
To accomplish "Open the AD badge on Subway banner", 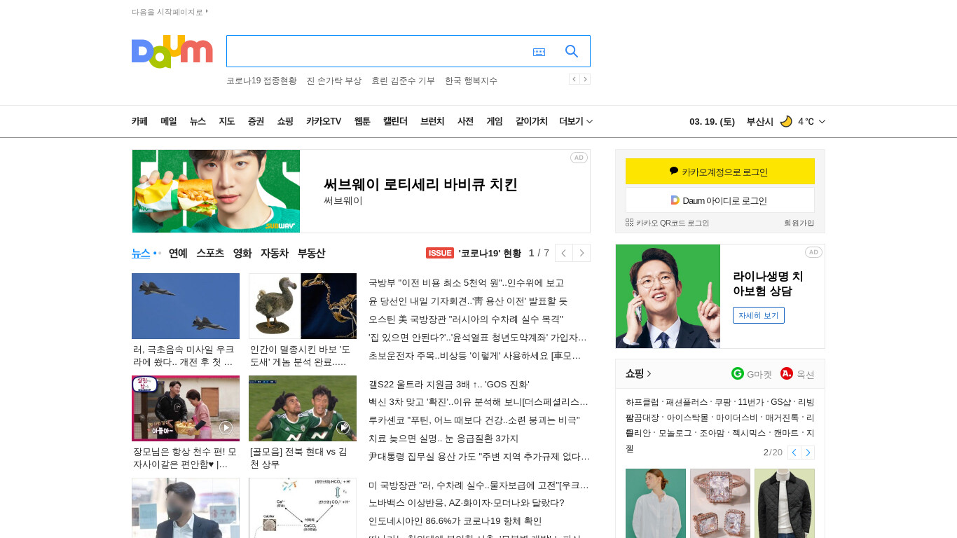I will [579, 158].
